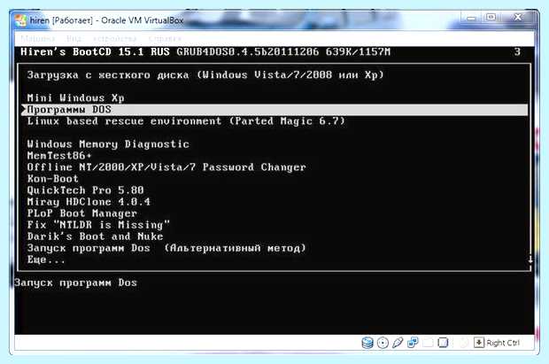
Task: Select the Еще... entry
Action: point(46,259)
